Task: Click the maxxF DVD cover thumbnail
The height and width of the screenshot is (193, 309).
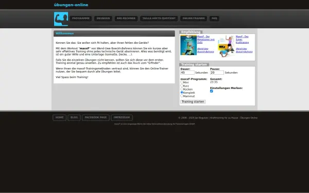Action: (188, 45)
